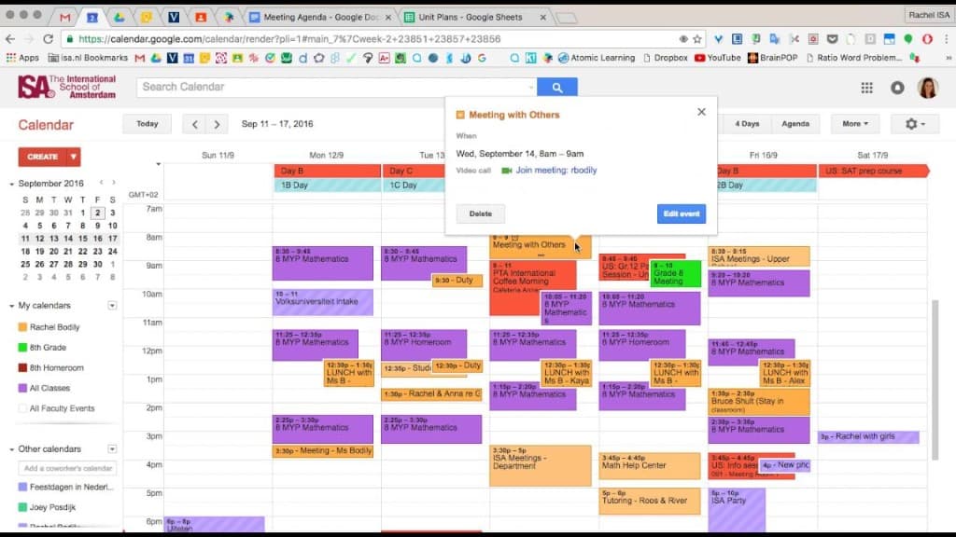Viewport: 956px width, 537px height.
Task: Switch to the Google Drive browser tab
Action: [119, 17]
